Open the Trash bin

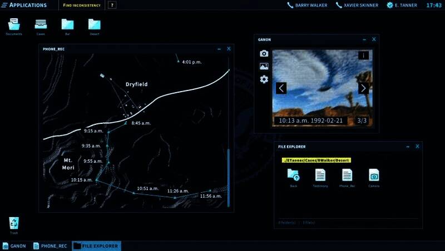tap(14, 223)
